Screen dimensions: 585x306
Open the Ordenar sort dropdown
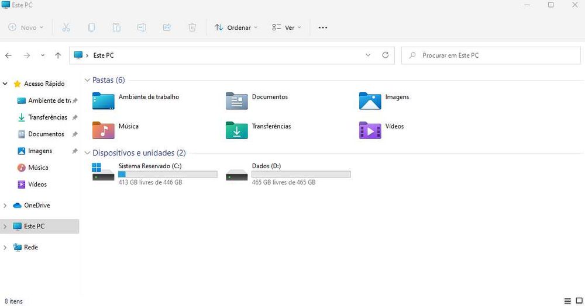click(236, 27)
